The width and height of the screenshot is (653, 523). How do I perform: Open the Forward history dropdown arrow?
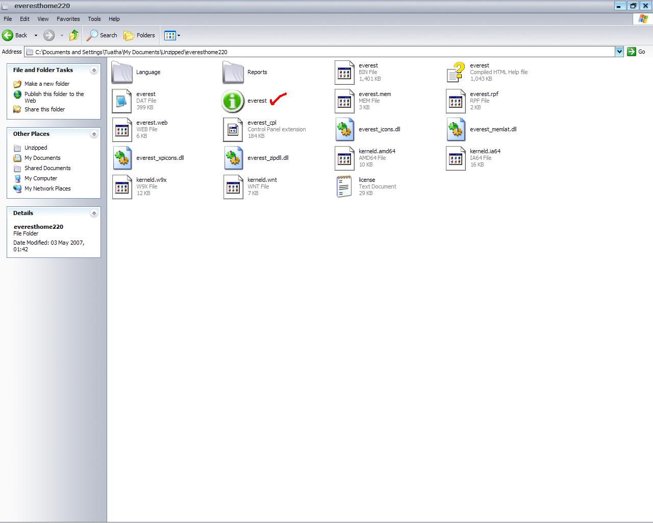click(62, 35)
